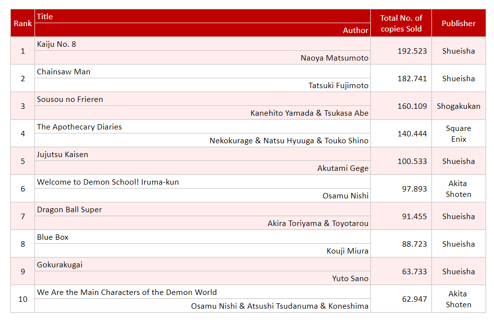Select authors Akira Toriyama & Toyotarou
This screenshot has width=494, height=322.
(x=318, y=224)
